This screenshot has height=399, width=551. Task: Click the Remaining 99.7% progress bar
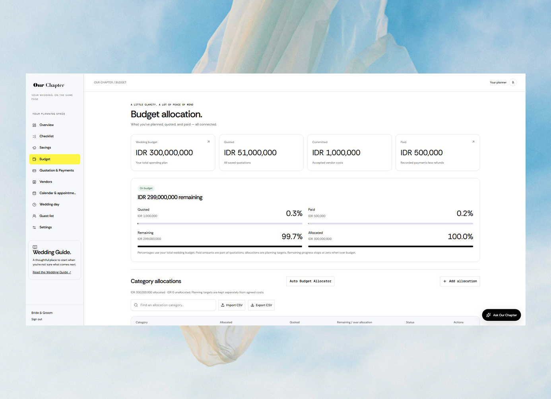220,246
